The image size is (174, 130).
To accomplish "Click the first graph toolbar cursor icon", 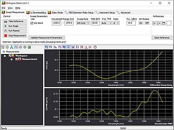I will (47, 47).
